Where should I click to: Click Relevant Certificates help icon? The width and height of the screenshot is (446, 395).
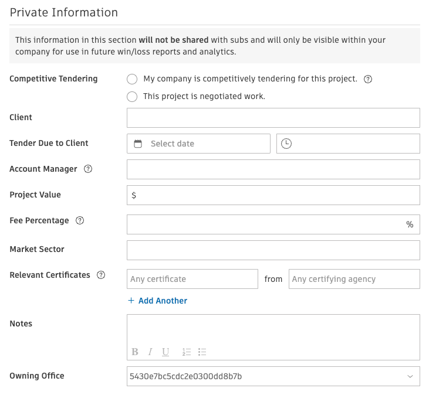pos(101,275)
